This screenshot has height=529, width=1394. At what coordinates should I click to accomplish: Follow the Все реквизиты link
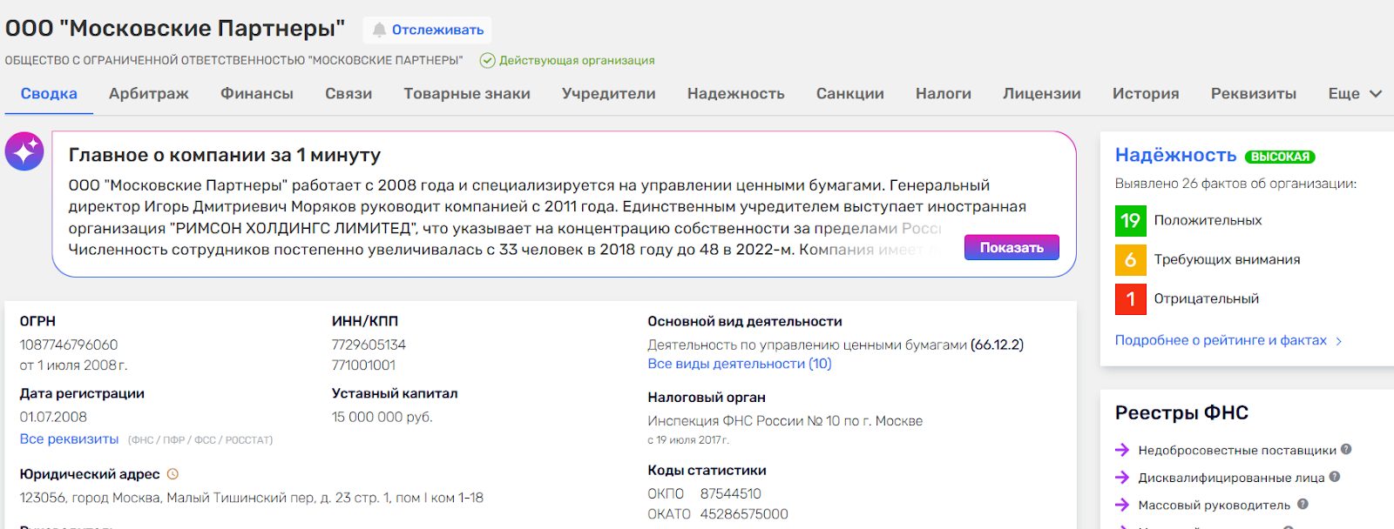[x=69, y=439]
